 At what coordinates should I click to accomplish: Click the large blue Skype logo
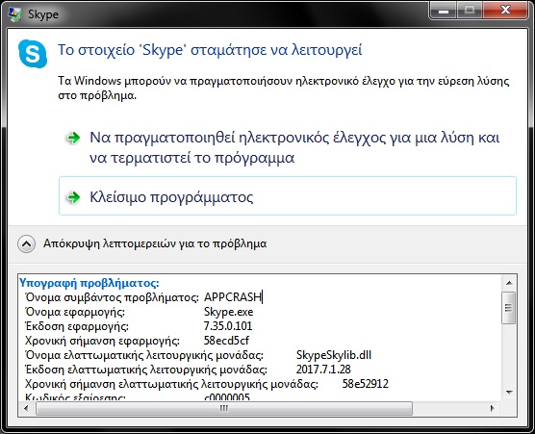point(33,54)
